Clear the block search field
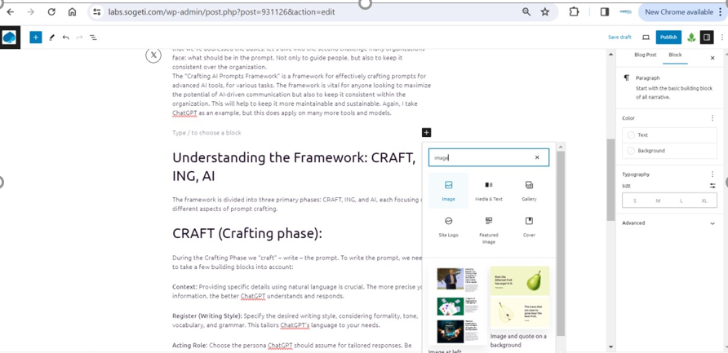This screenshot has height=353, width=728. point(537,157)
